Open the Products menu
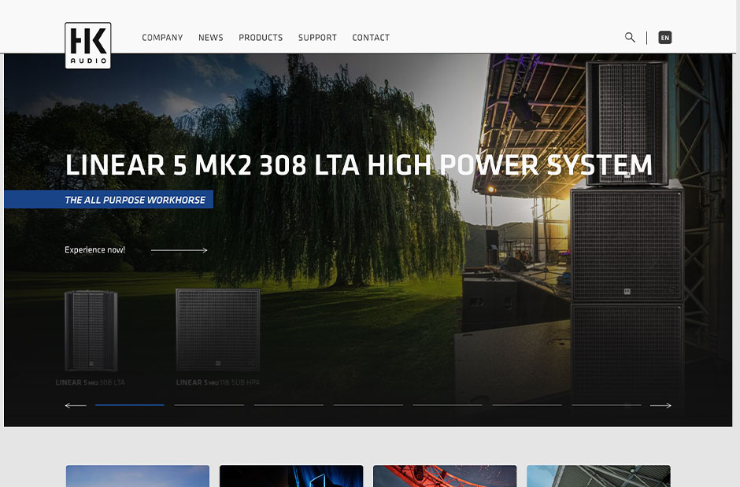The height and width of the screenshot is (487, 740). (x=261, y=38)
